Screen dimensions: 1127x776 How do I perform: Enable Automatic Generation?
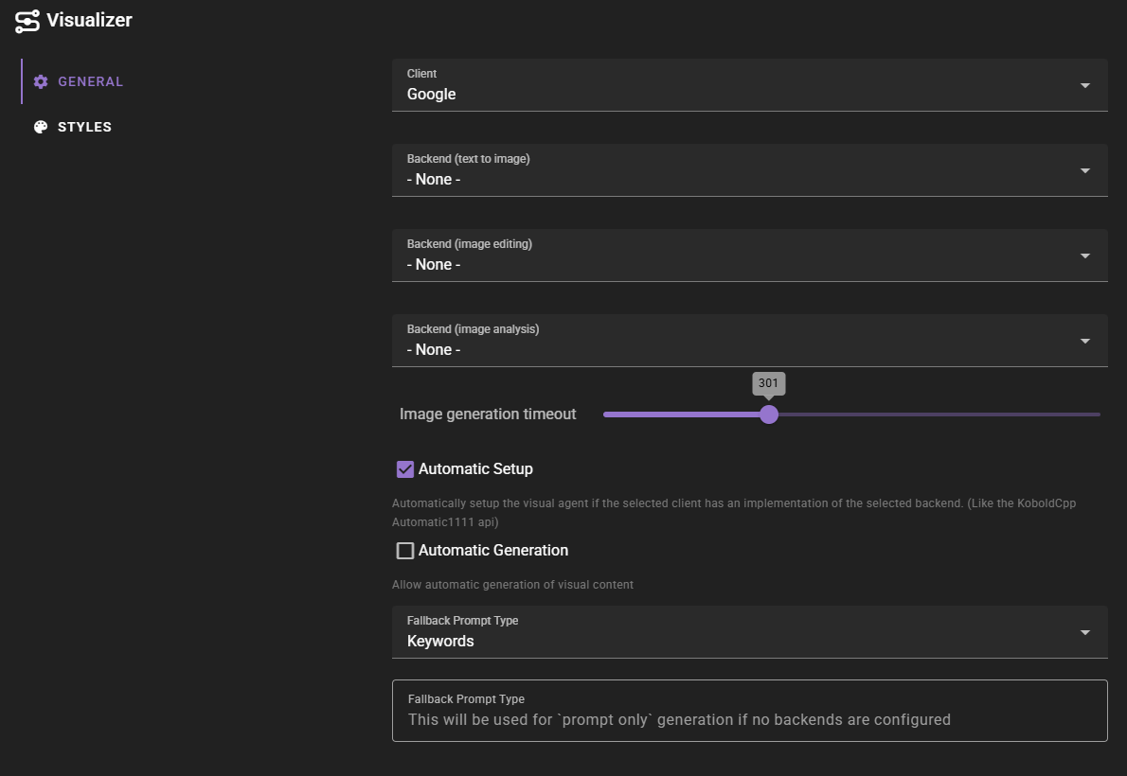tap(405, 550)
